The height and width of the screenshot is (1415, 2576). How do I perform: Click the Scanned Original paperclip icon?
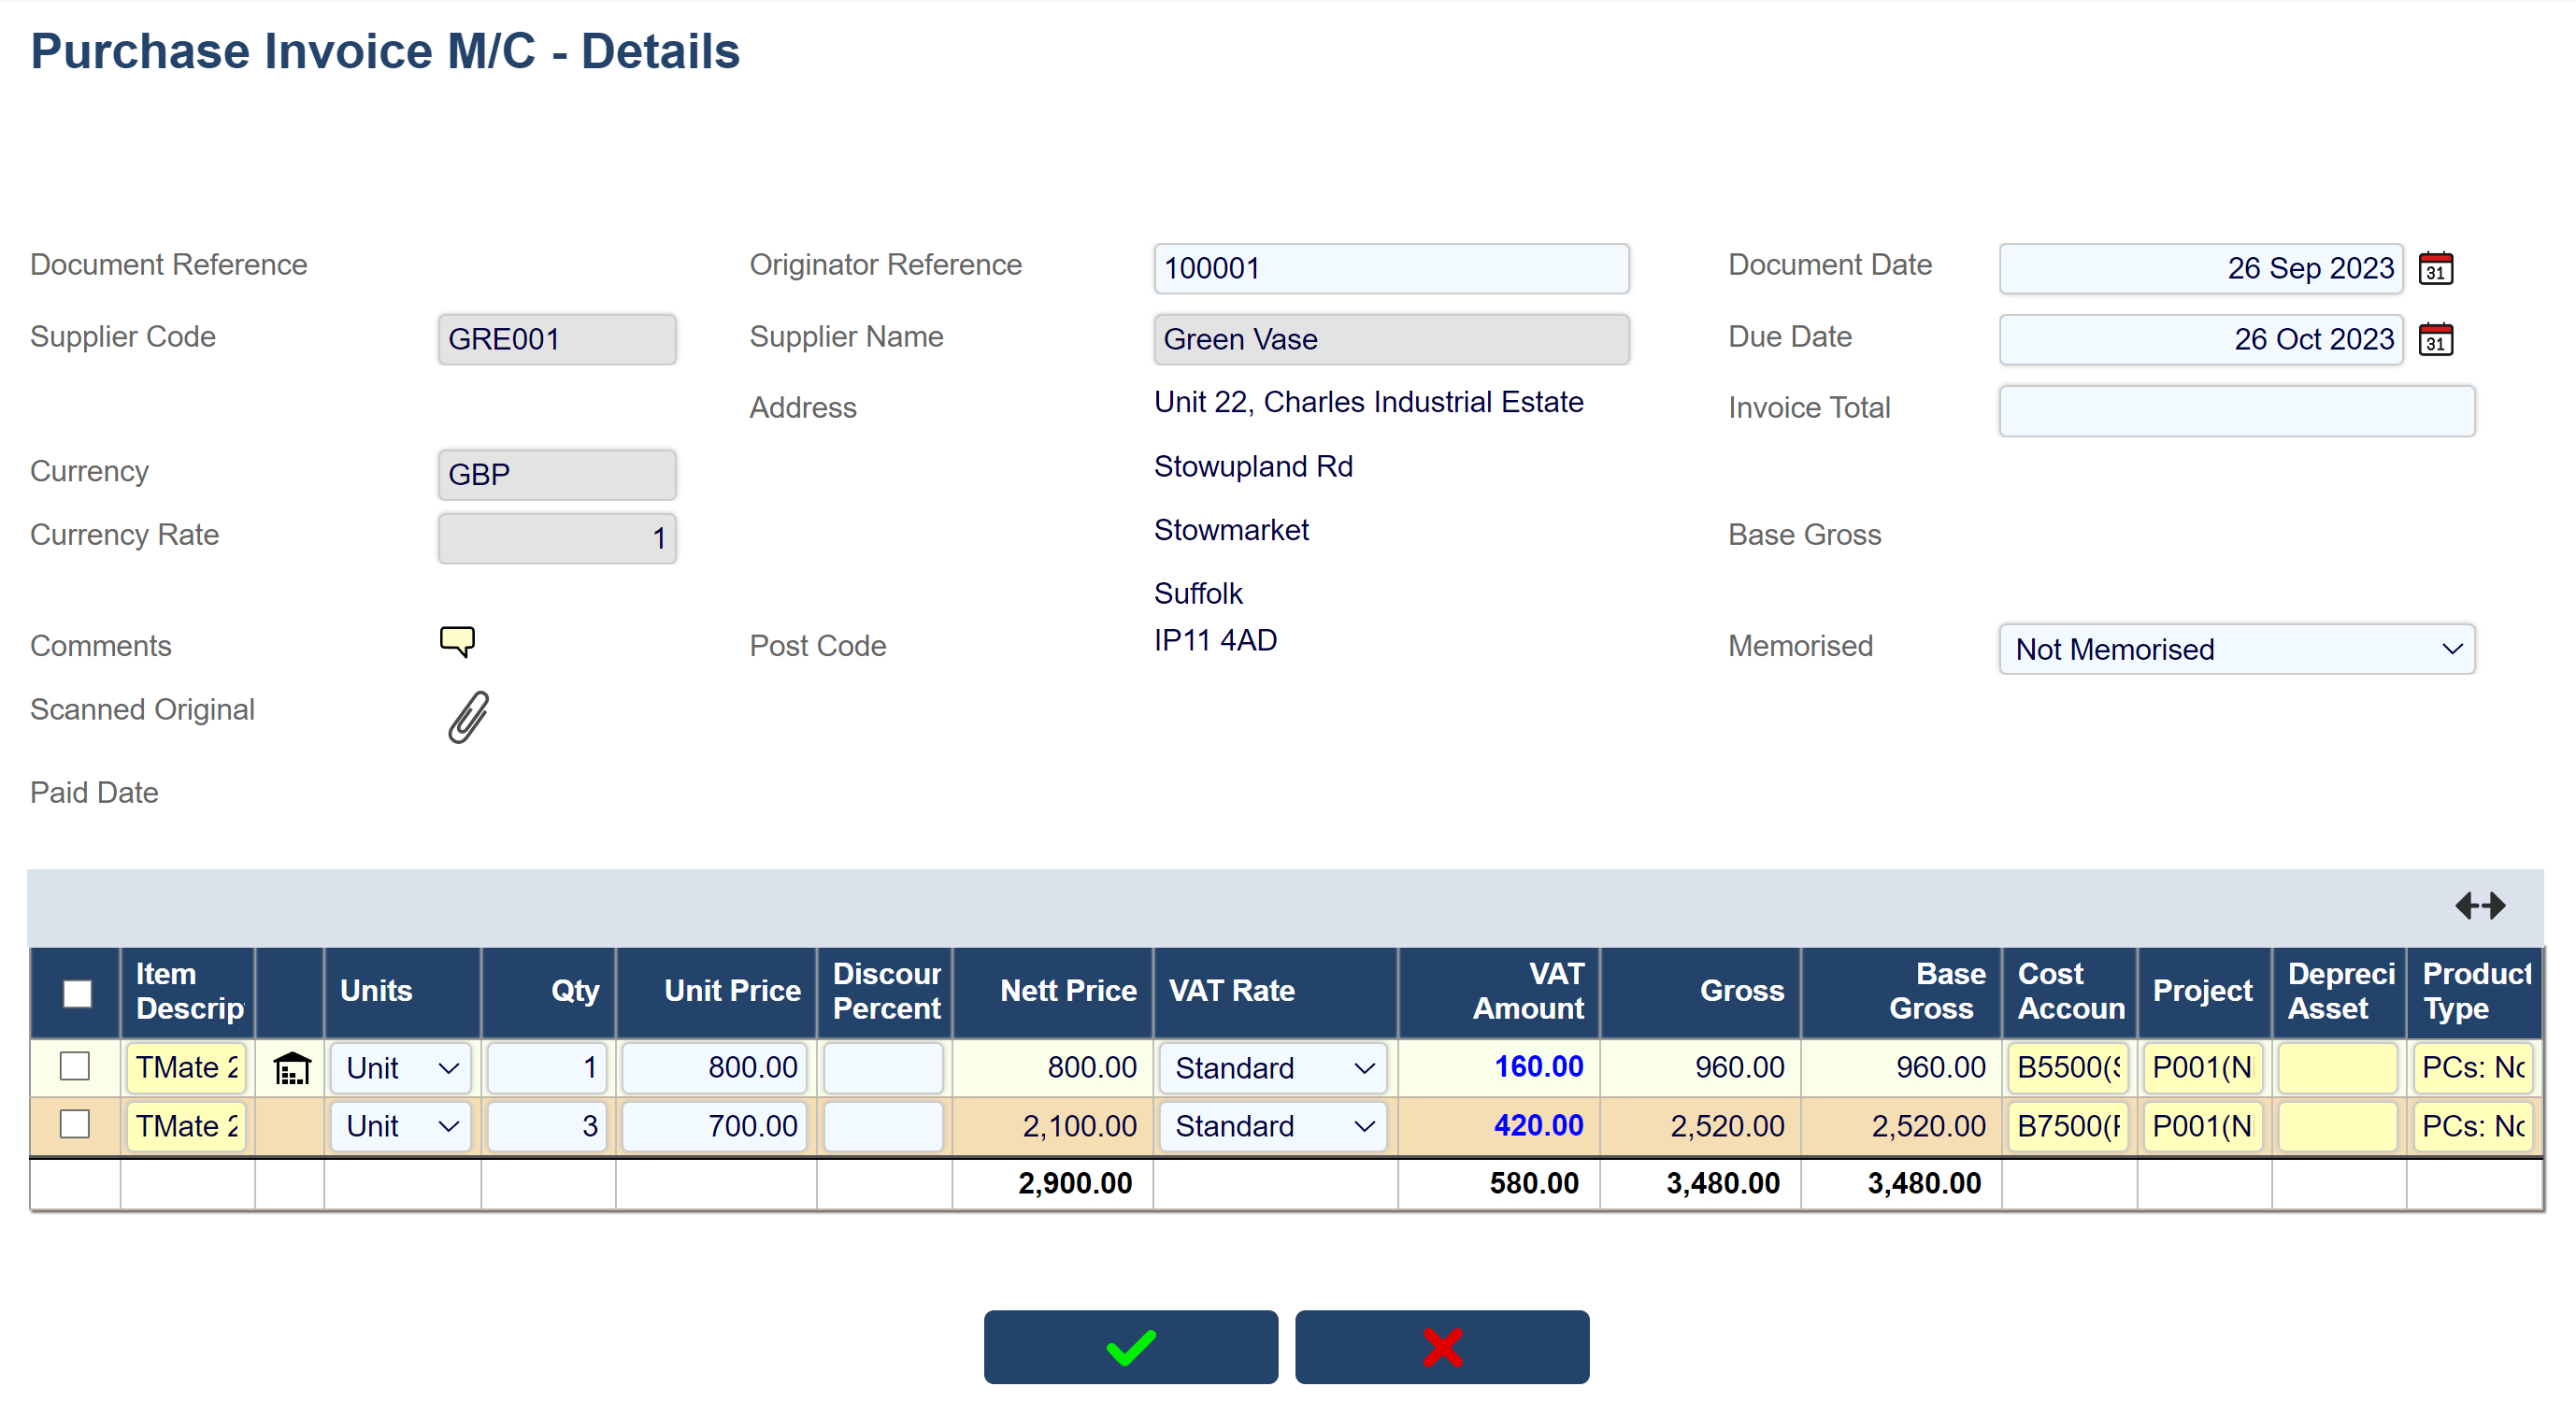click(x=468, y=716)
